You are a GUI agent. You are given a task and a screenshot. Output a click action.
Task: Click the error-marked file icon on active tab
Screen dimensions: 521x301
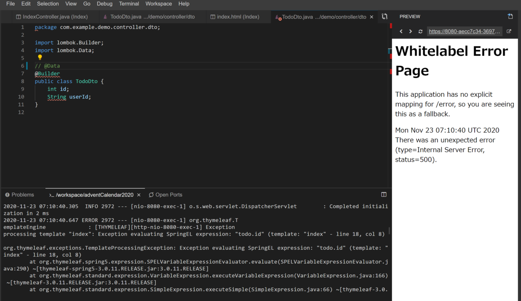coord(278,17)
